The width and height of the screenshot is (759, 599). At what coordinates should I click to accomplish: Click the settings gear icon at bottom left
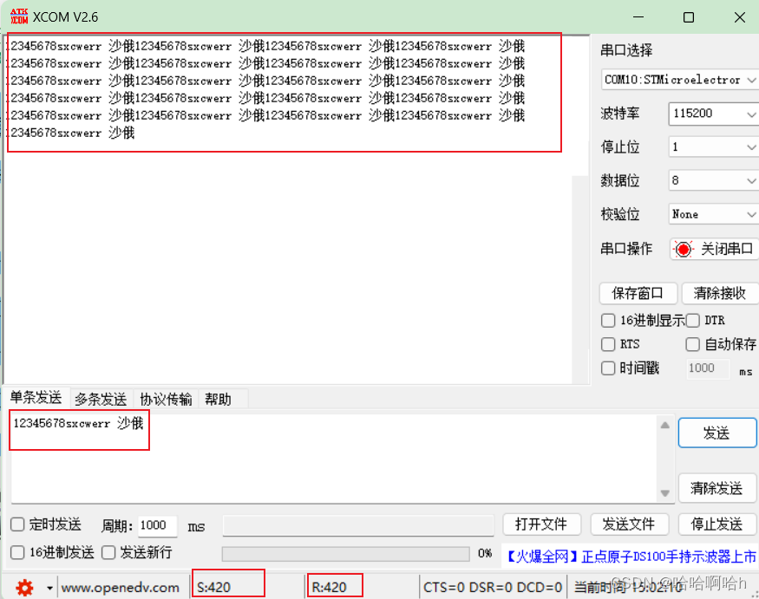pyautogui.click(x=24, y=587)
